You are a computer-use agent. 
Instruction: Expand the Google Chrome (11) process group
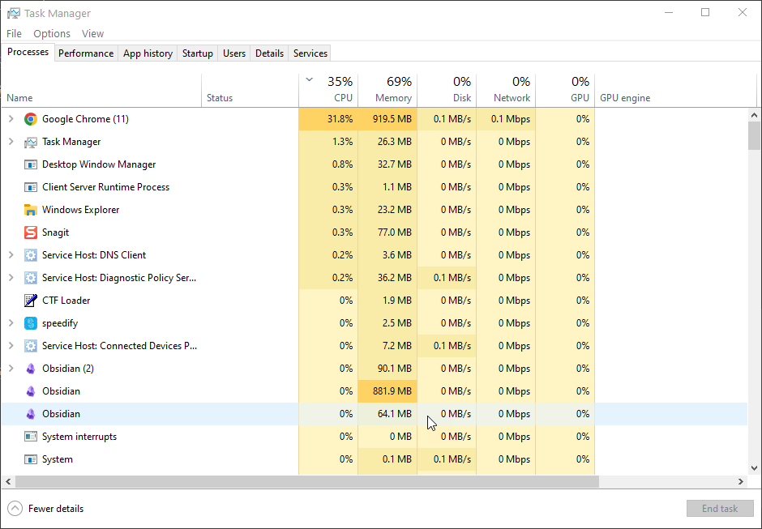tap(11, 119)
